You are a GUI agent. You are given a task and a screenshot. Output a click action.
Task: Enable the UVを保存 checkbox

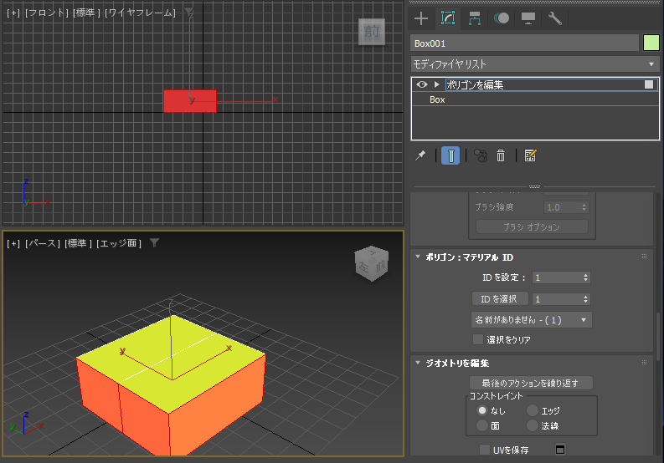point(485,450)
